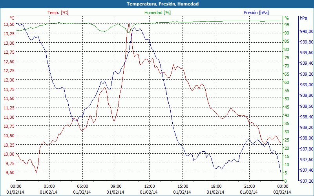Select the red "Temp. [°C]" legend label
Image resolution: width=314 pixels, height=196 pixels.
(58, 13)
